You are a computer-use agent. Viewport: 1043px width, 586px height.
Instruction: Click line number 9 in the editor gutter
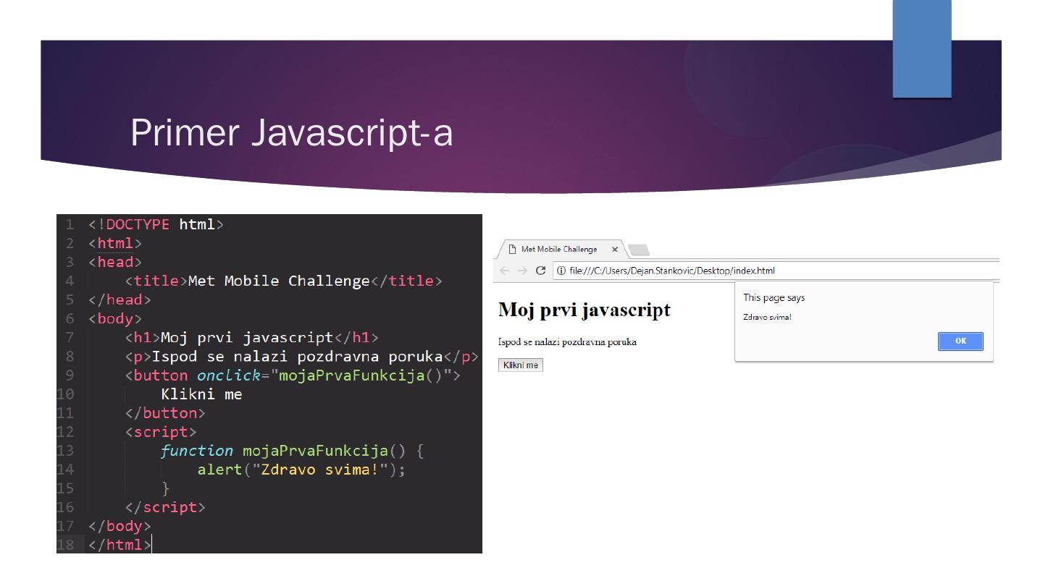click(70, 375)
